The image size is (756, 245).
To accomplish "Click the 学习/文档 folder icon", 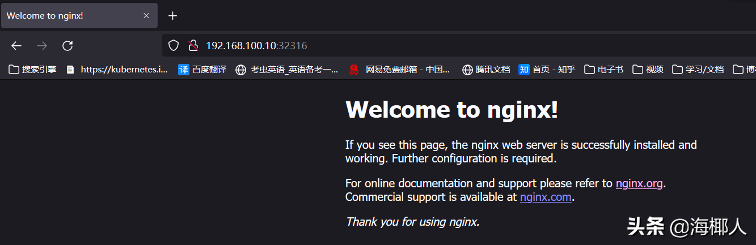I will click(677, 70).
